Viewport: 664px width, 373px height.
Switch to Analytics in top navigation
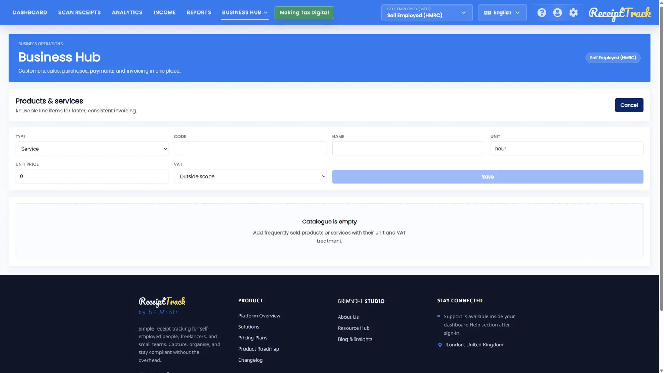pos(127,12)
